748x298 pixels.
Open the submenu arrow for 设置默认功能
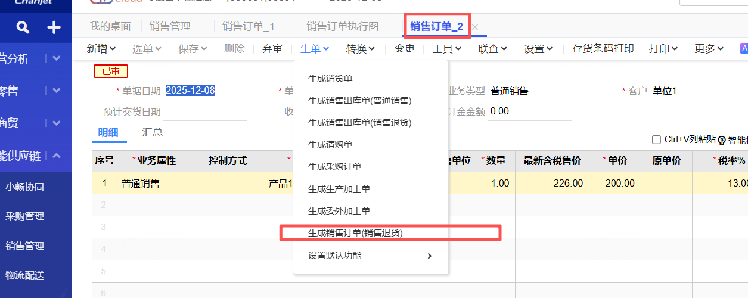[x=429, y=256]
